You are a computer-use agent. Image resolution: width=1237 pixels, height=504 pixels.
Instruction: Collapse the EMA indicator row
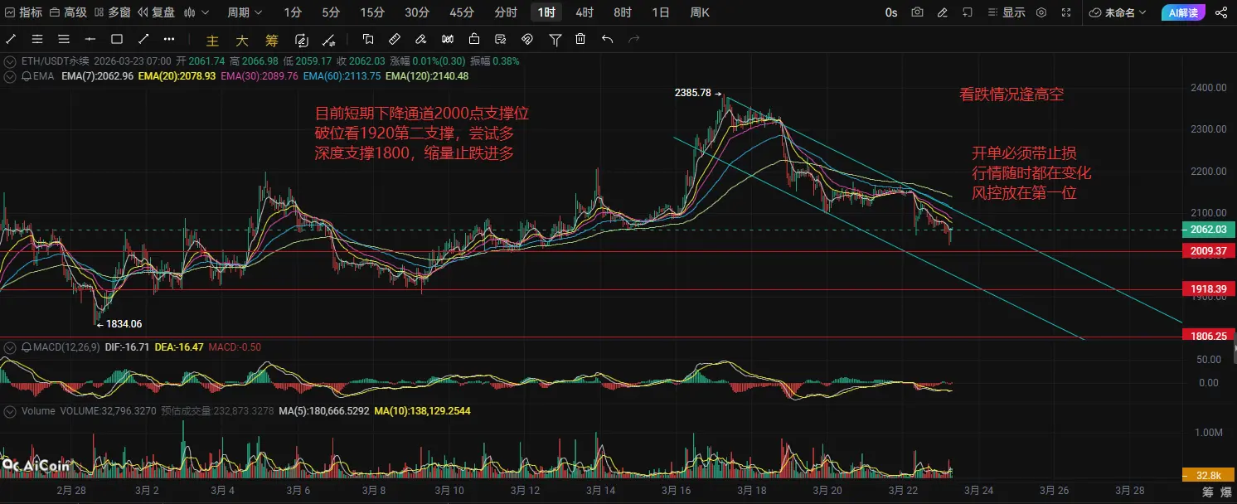[x=9, y=76]
